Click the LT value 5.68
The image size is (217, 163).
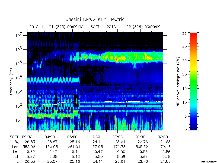pos(144,156)
